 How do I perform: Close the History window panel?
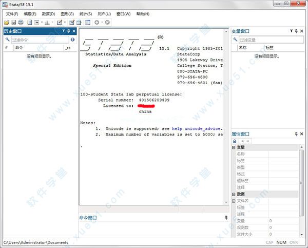pos(74,31)
